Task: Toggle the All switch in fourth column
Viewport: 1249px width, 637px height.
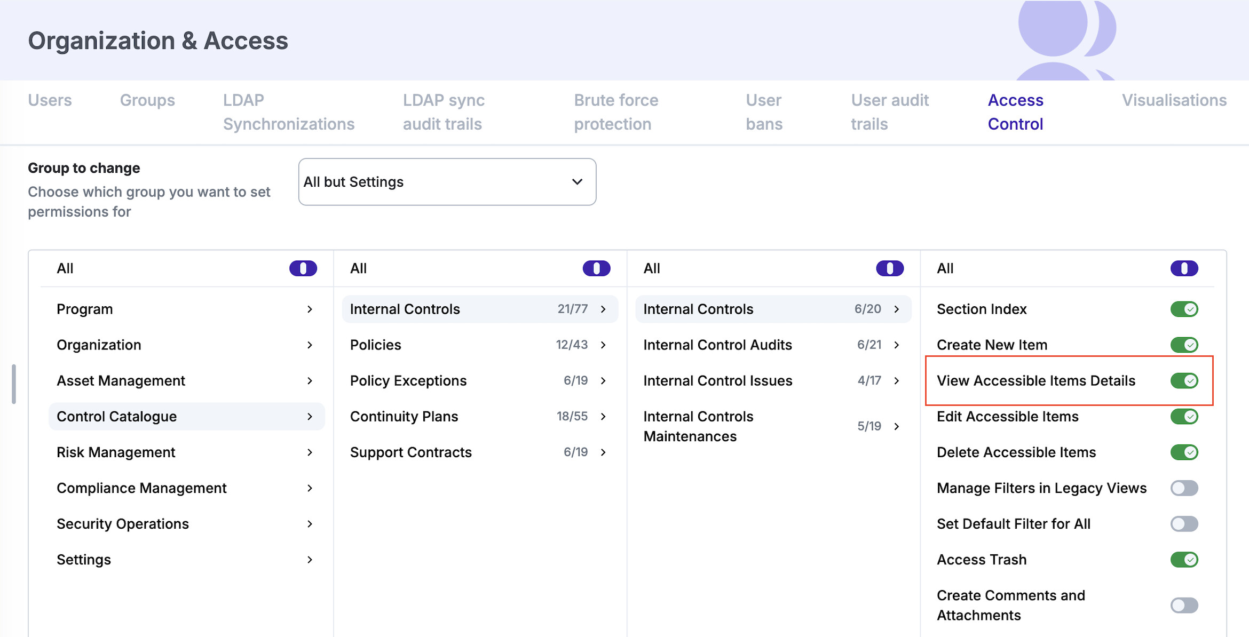Action: click(1183, 268)
